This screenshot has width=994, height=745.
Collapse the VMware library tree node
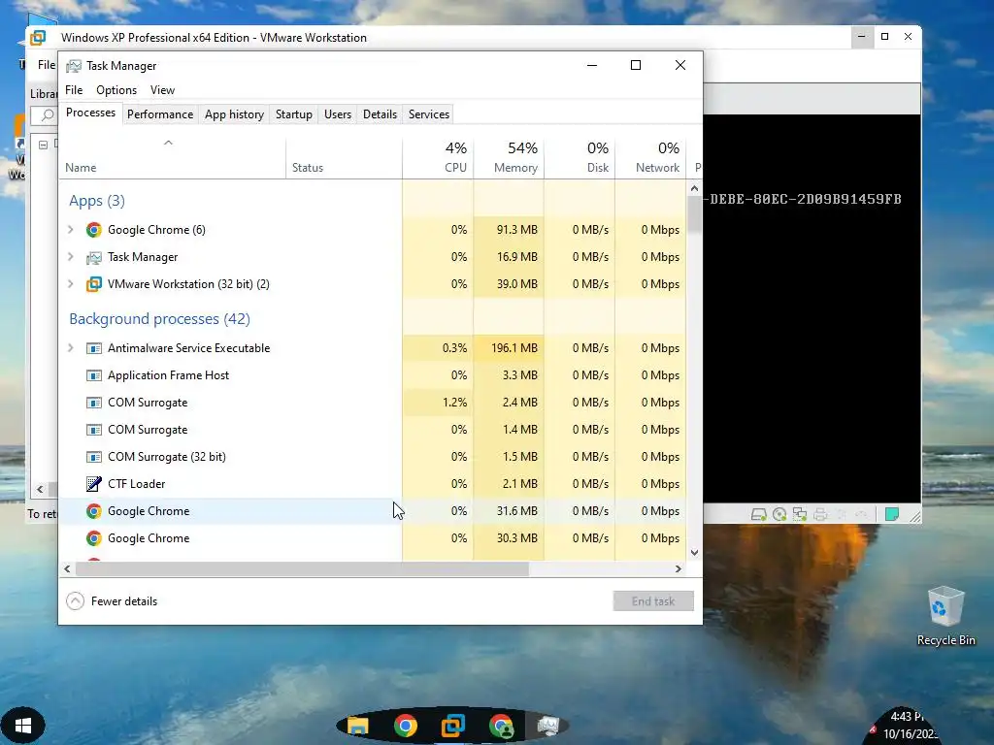43,146
